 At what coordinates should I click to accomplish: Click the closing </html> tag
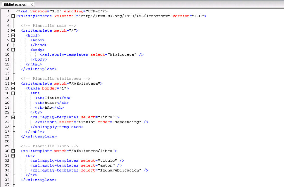point(34,64)
